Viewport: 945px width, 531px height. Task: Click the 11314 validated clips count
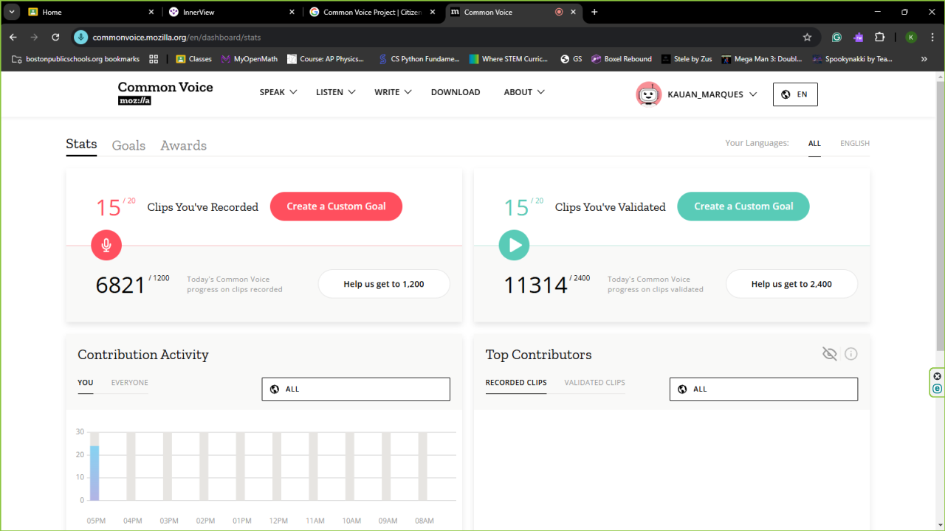[x=535, y=285]
